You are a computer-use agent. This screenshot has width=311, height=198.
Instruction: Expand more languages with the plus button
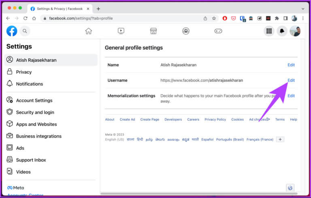pos(280,139)
